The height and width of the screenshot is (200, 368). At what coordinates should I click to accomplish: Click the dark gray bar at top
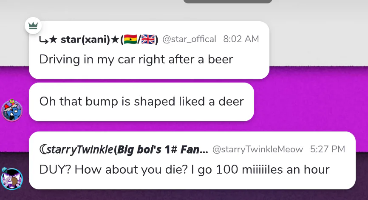tap(227, 1)
